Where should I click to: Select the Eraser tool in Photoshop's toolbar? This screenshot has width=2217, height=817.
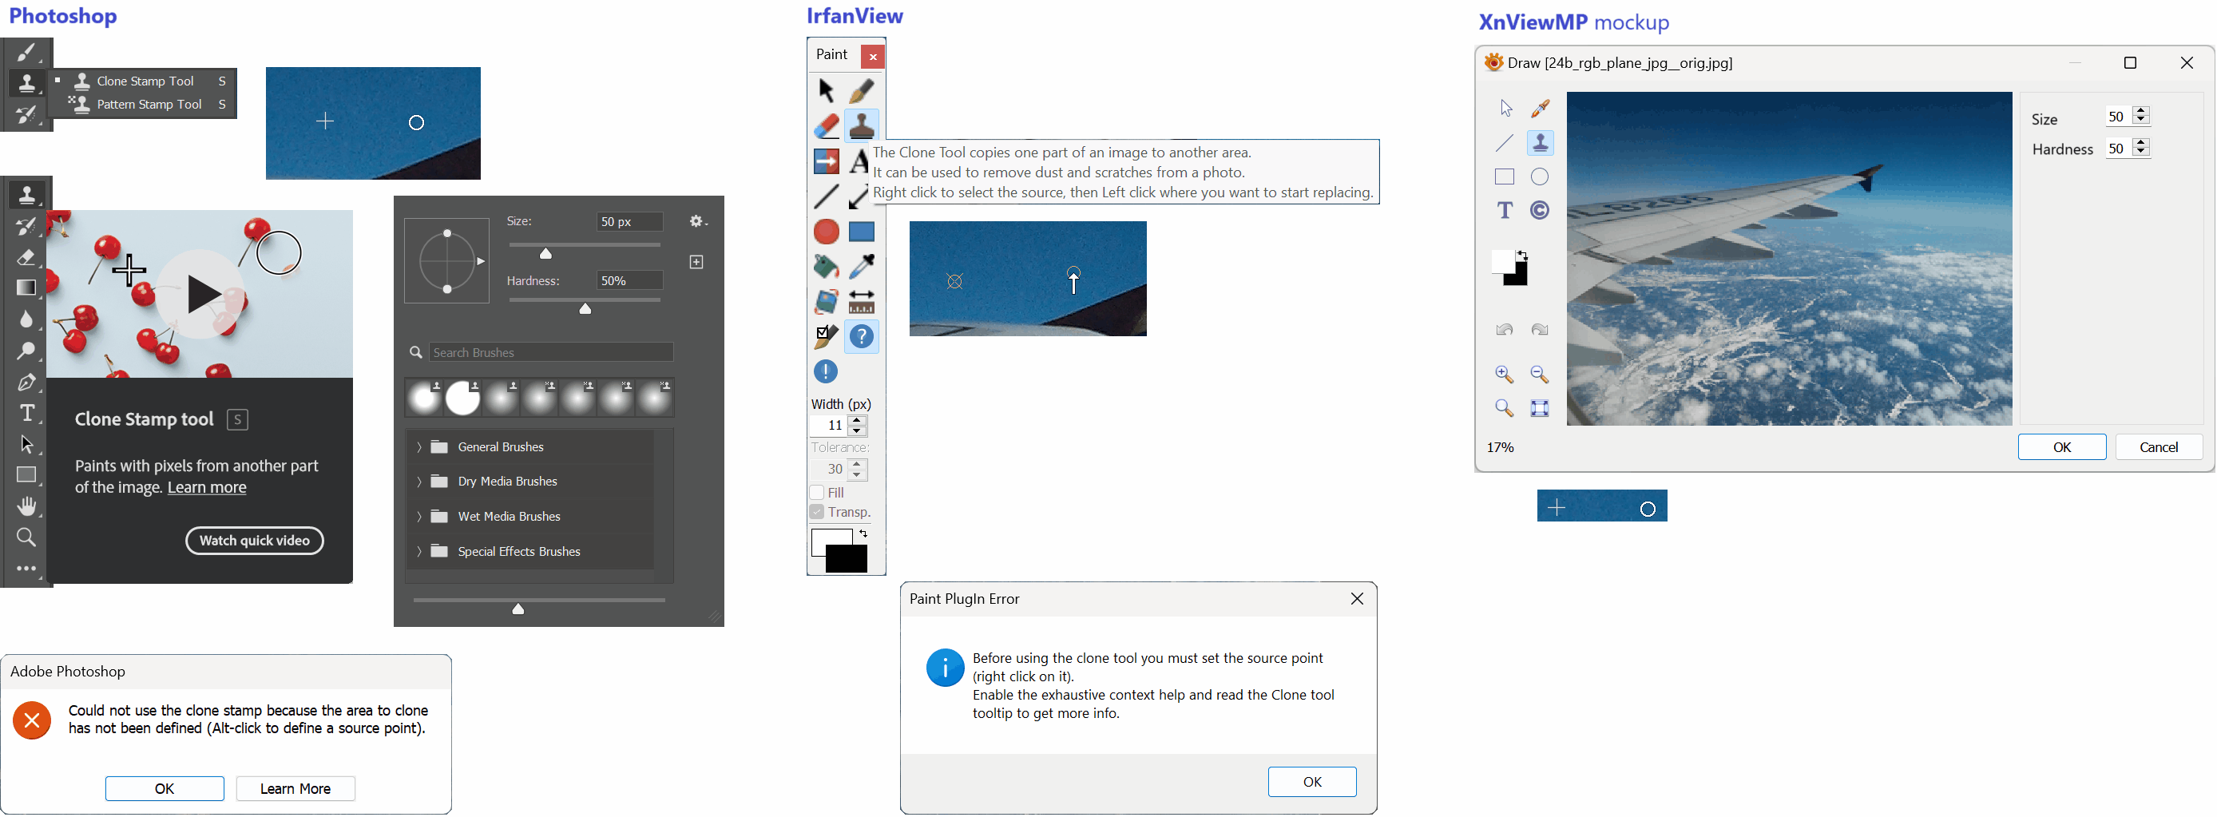point(26,256)
